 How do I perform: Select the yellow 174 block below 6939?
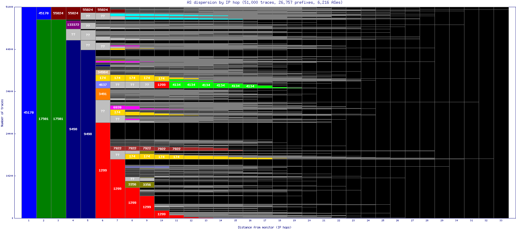pyautogui.click(x=118, y=112)
